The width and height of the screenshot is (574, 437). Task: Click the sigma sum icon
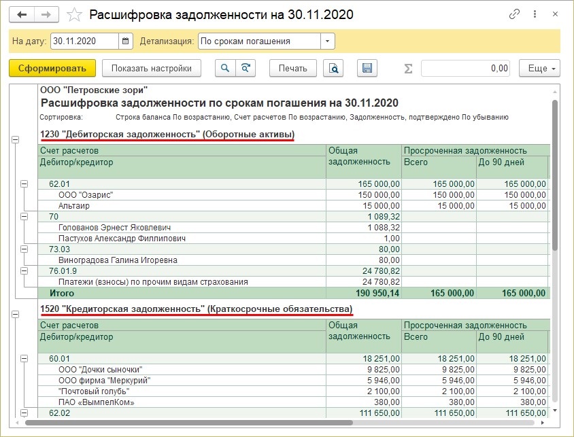408,69
